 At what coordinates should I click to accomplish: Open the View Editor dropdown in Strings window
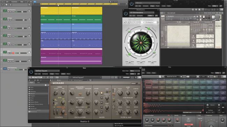pos(215,6)
